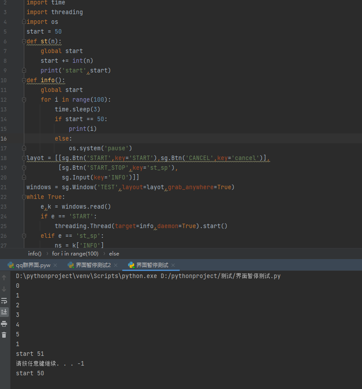
Task: Close the qq群界面.pyw run tab
Action: click(x=55, y=265)
